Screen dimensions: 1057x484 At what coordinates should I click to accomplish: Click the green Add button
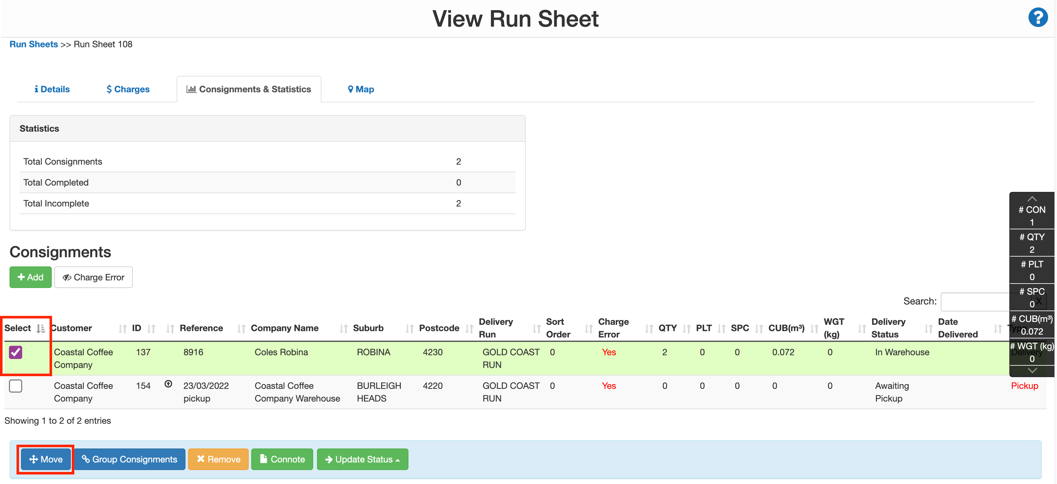click(30, 277)
